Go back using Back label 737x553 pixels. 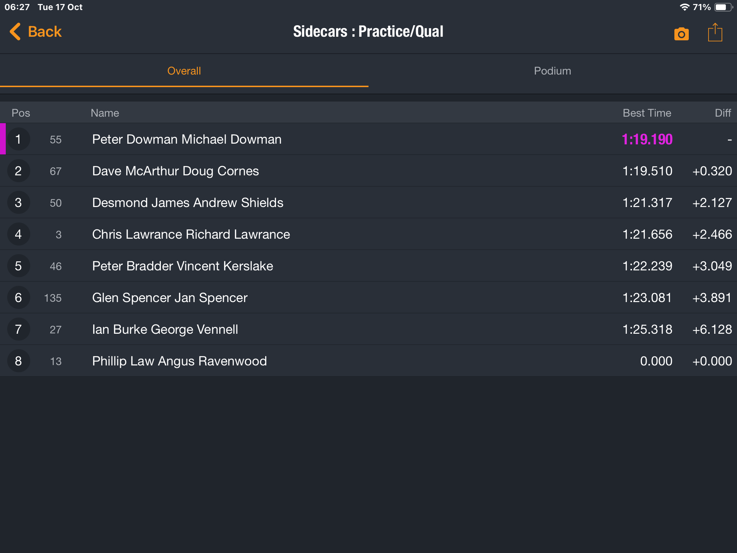[x=45, y=32]
